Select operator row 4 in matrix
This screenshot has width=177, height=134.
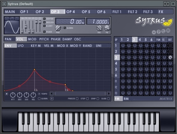[x=117, y=63]
